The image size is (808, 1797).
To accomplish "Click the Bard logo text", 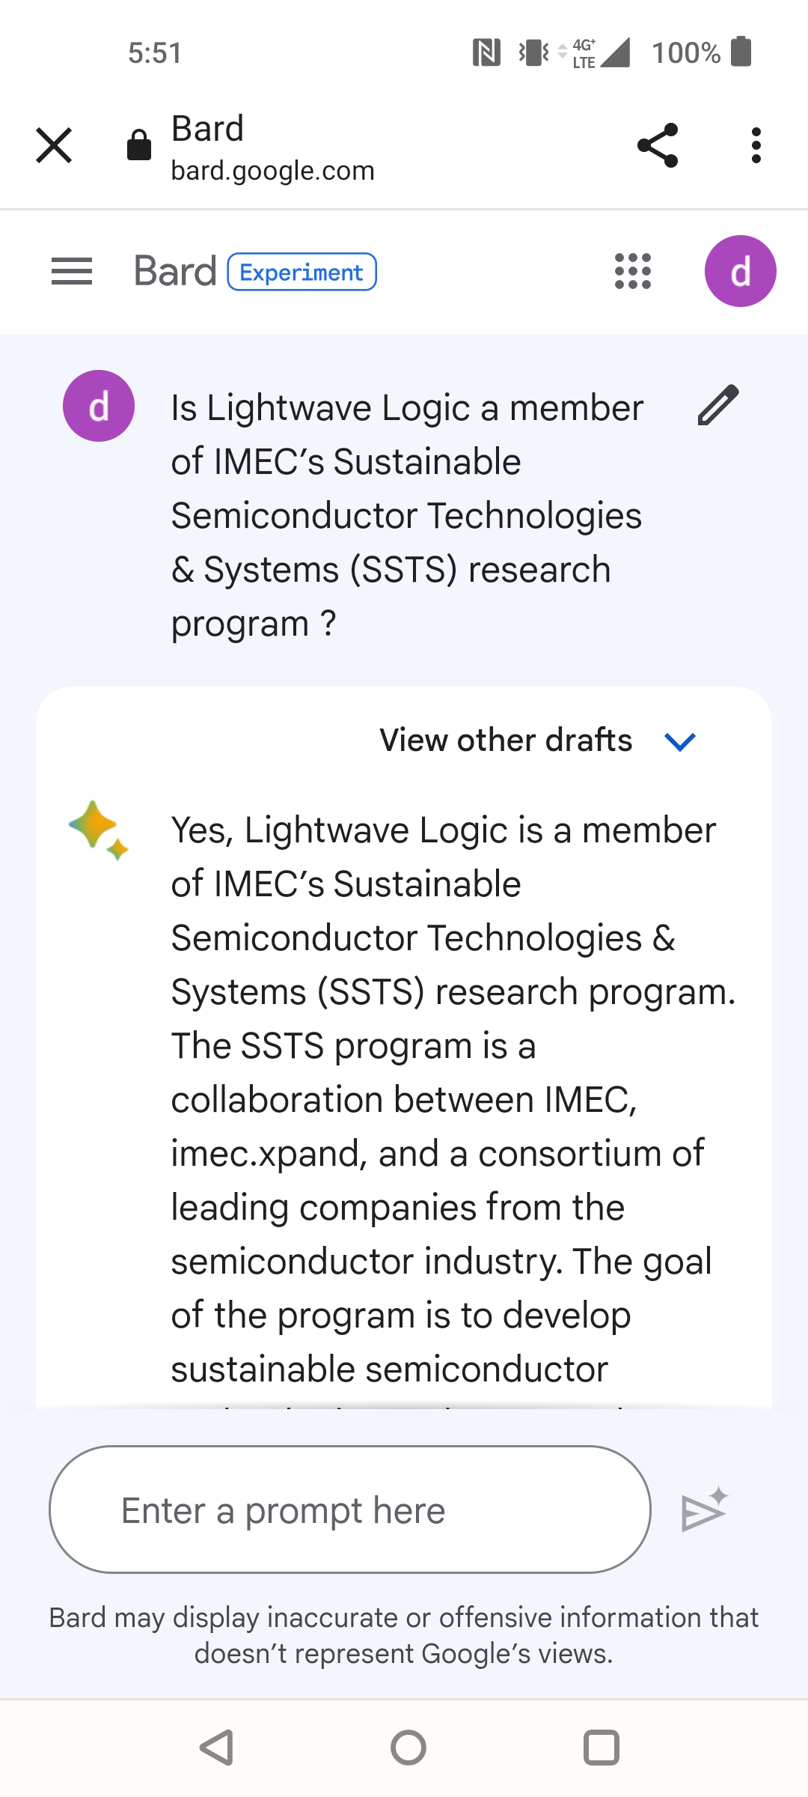I will 175,271.
